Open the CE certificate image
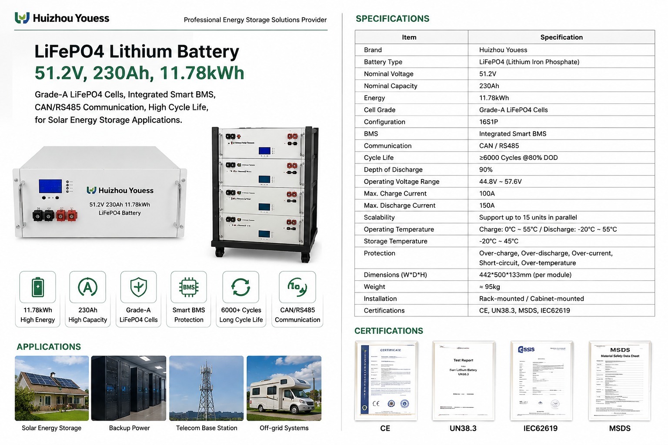Viewport: 668px width, 445px height. pyautogui.click(x=386, y=381)
